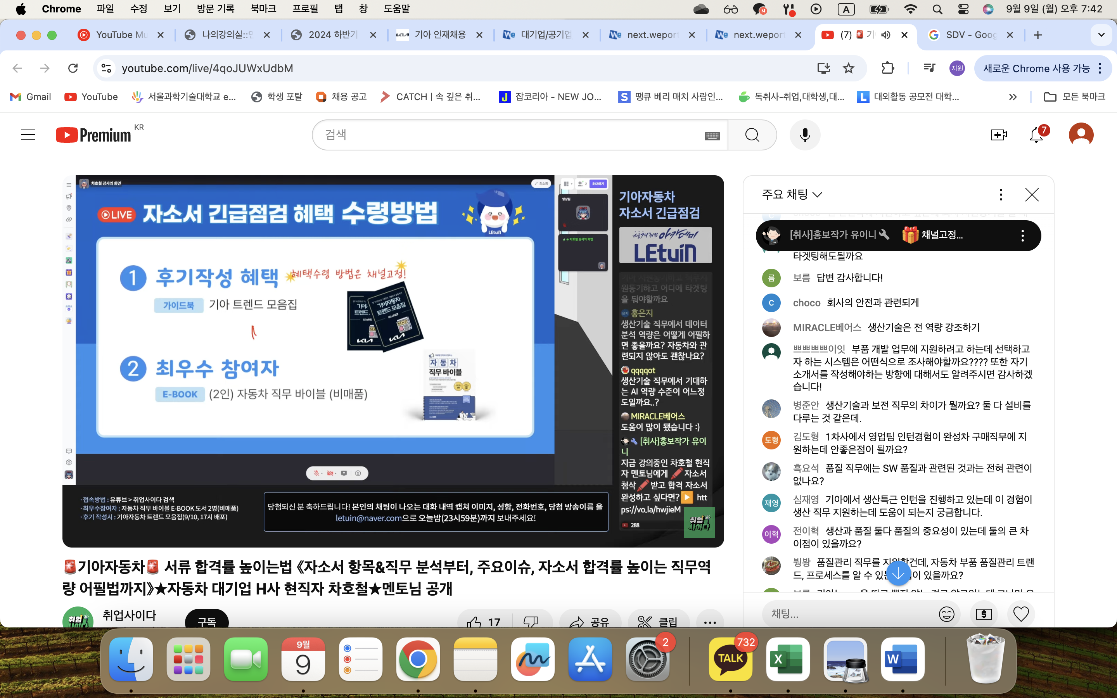Go back in browser history
This screenshot has height=698, width=1117.
click(x=17, y=68)
